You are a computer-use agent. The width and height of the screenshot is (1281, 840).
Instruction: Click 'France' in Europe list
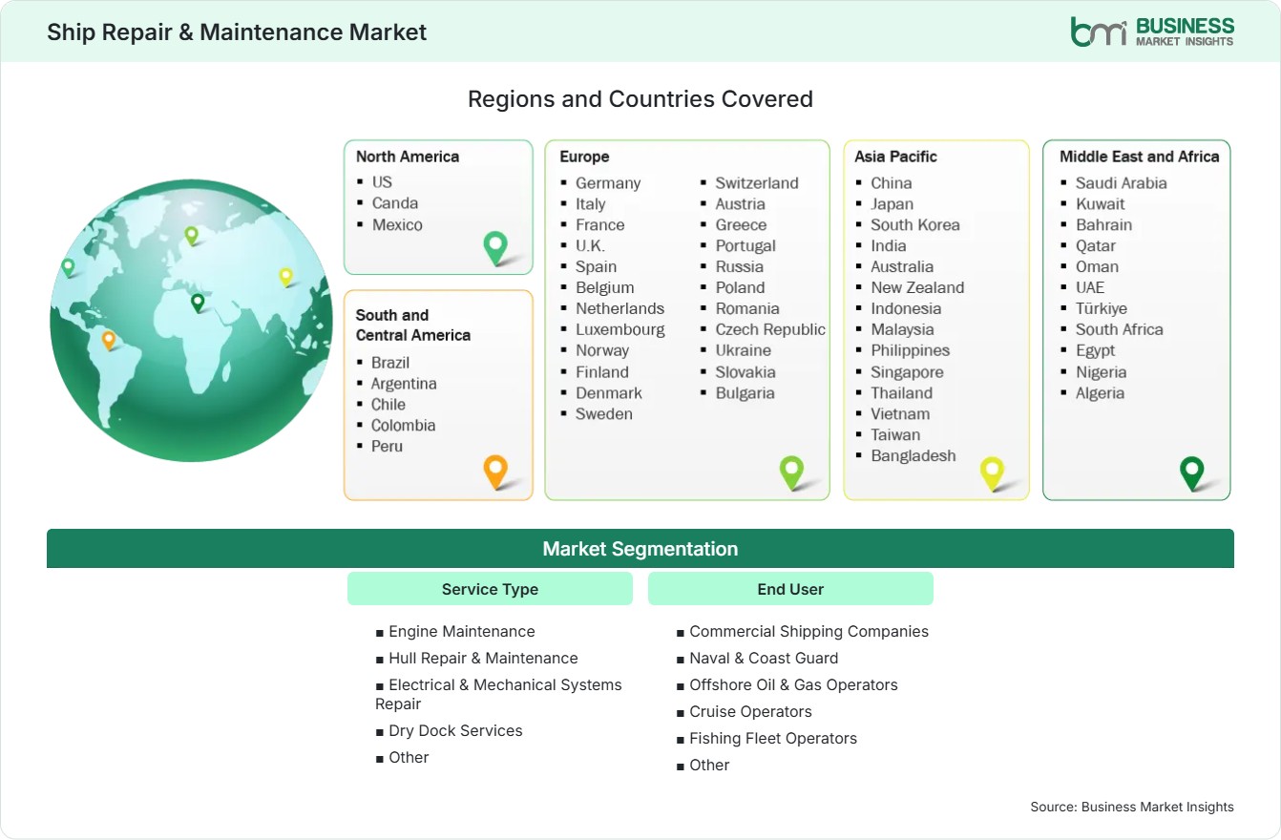pos(600,224)
